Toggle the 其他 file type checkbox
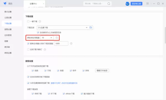 84,71
